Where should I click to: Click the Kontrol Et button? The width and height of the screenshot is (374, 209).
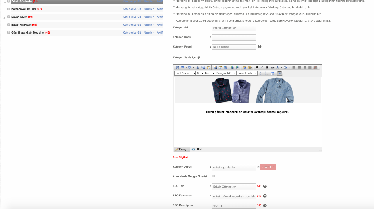[x=268, y=167]
